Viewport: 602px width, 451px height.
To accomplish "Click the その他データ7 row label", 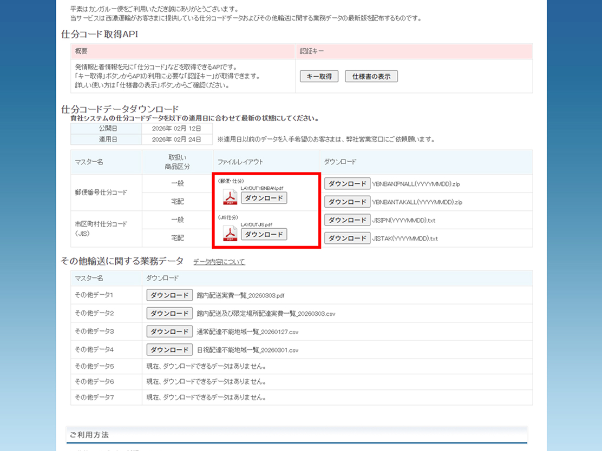I will [94, 397].
